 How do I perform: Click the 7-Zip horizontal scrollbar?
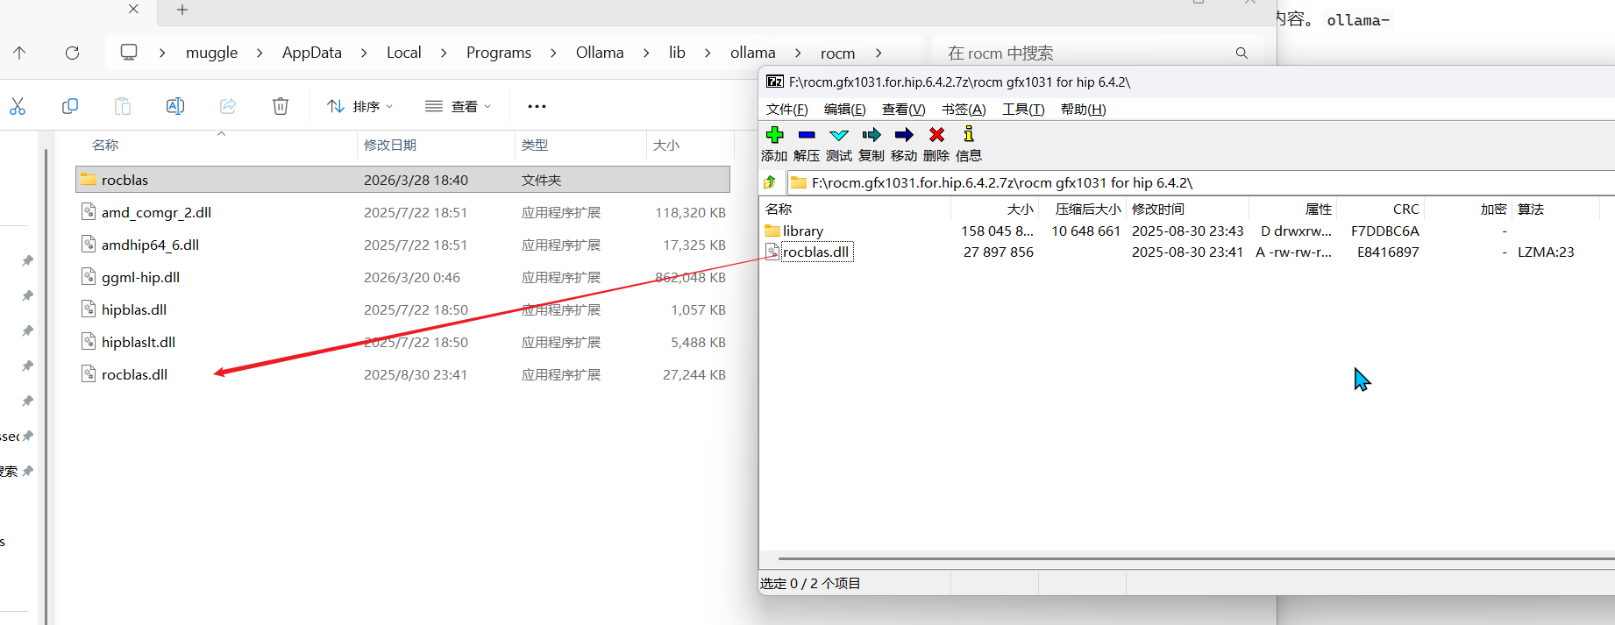pos(1196,558)
